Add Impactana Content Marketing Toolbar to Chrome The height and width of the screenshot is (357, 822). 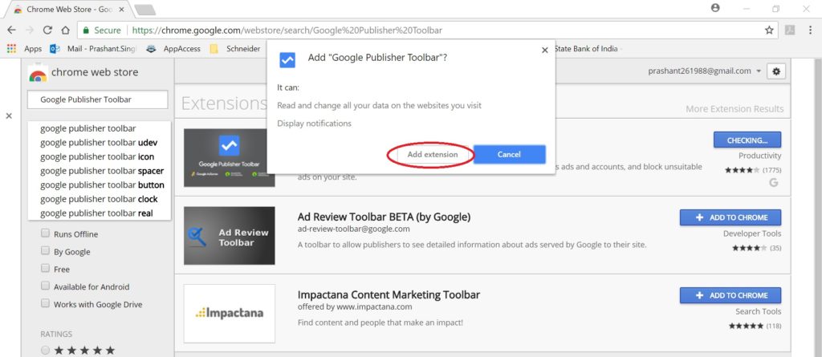pyautogui.click(x=730, y=296)
